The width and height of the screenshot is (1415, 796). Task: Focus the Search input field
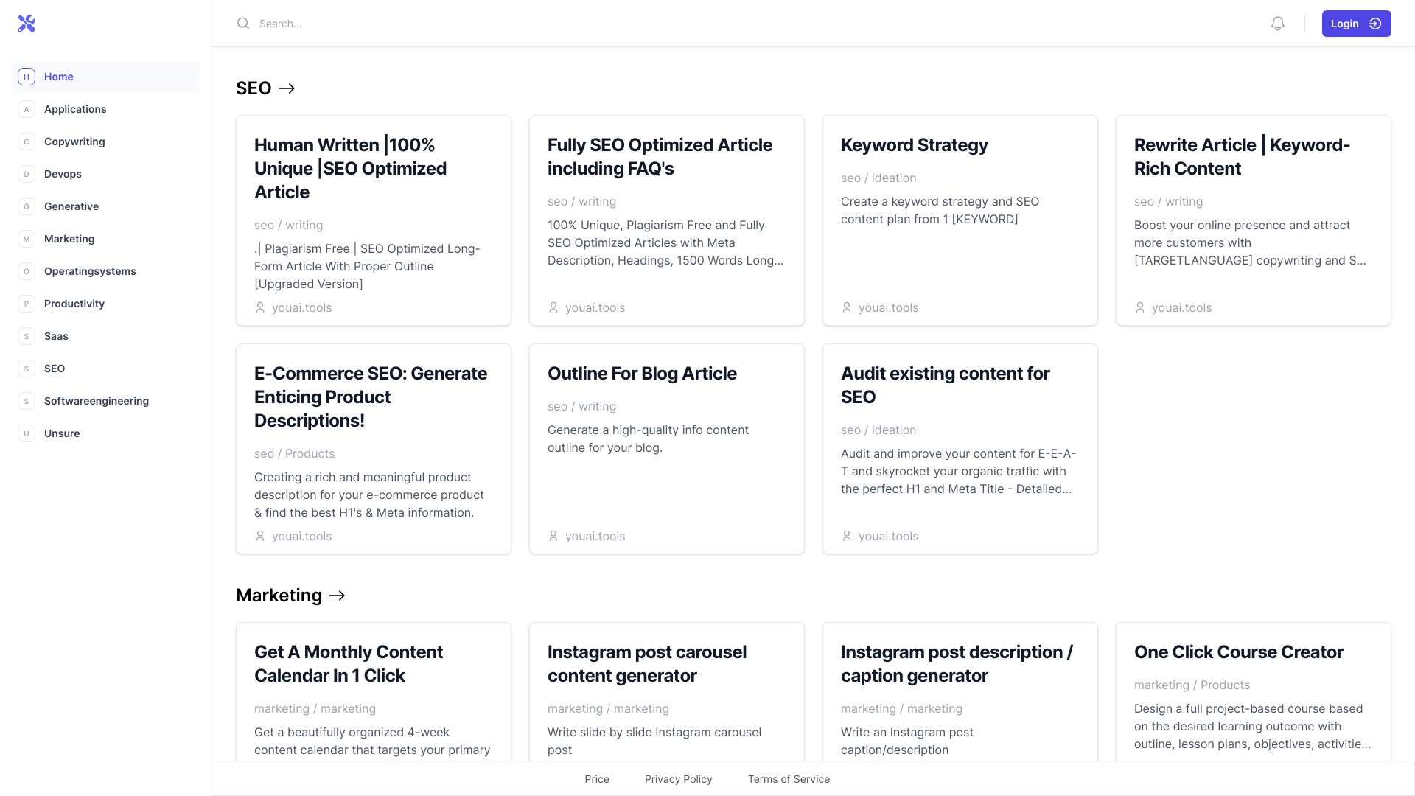[x=516, y=24]
